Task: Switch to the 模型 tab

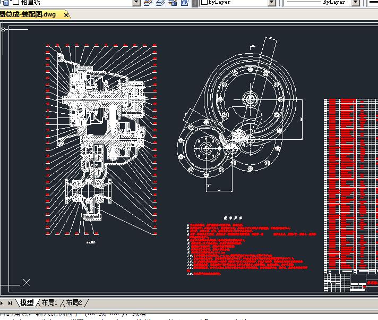Action: (27, 303)
